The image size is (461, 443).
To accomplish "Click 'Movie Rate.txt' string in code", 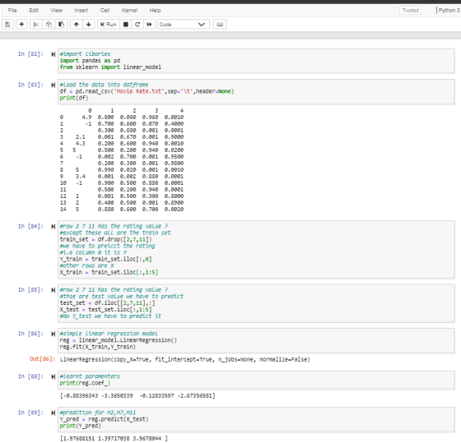I will [139, 91].
